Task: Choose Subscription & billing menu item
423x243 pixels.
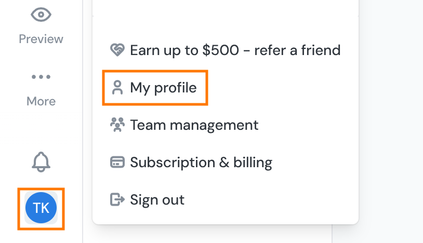Action: pos(201,163)
